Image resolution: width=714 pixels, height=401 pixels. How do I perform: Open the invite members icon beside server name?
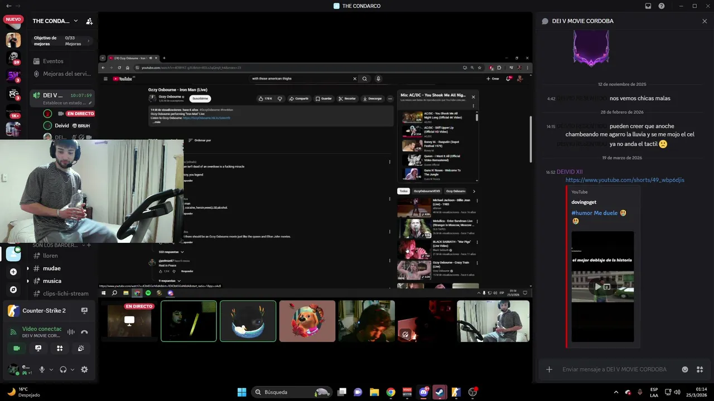click(x=89, y=21)
